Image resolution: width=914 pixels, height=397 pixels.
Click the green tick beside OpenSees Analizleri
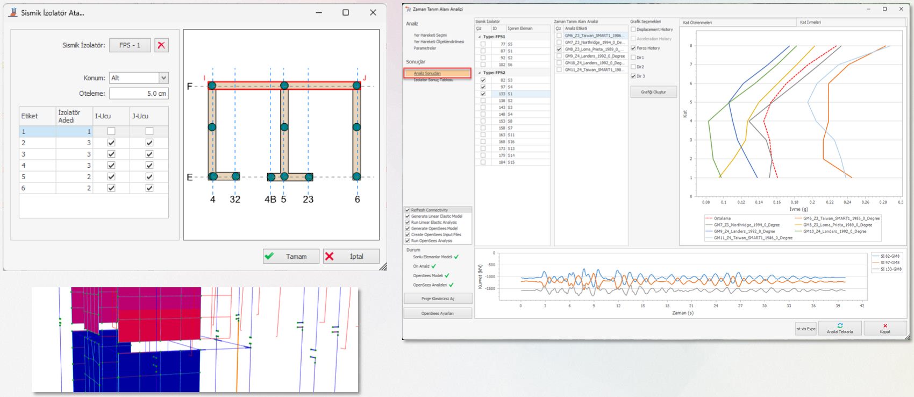(x=451, y=285)
